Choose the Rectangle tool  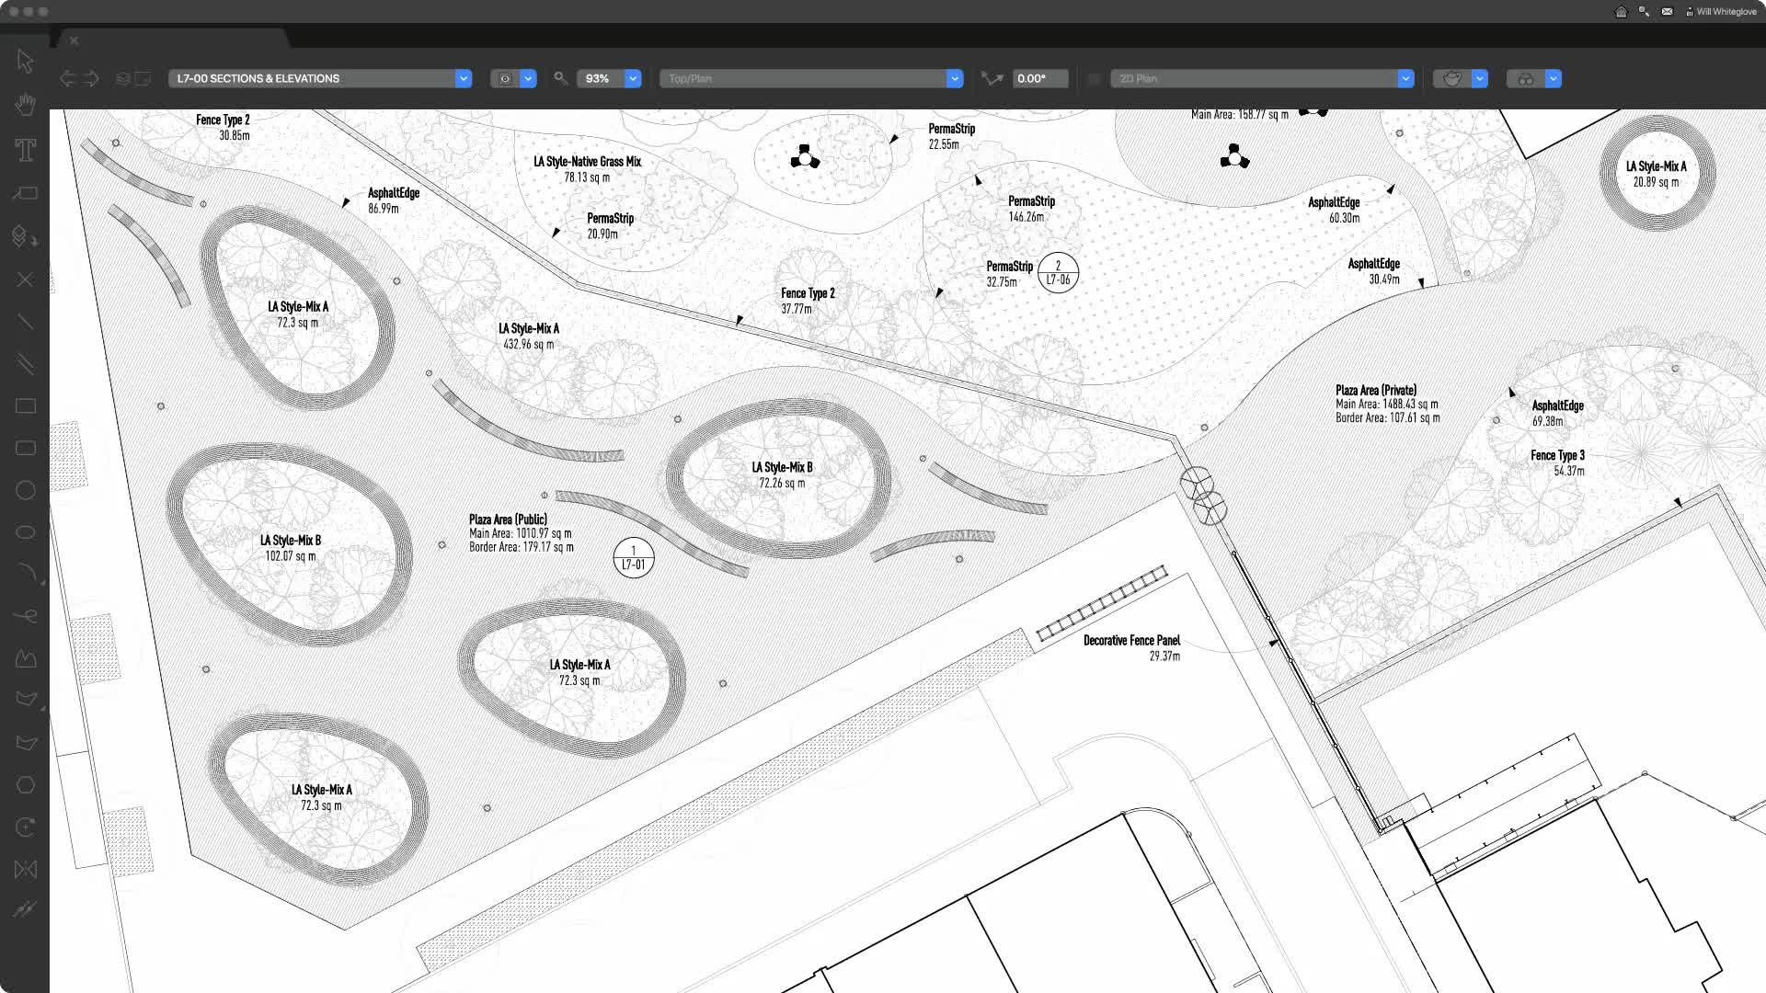pos(26,405)
